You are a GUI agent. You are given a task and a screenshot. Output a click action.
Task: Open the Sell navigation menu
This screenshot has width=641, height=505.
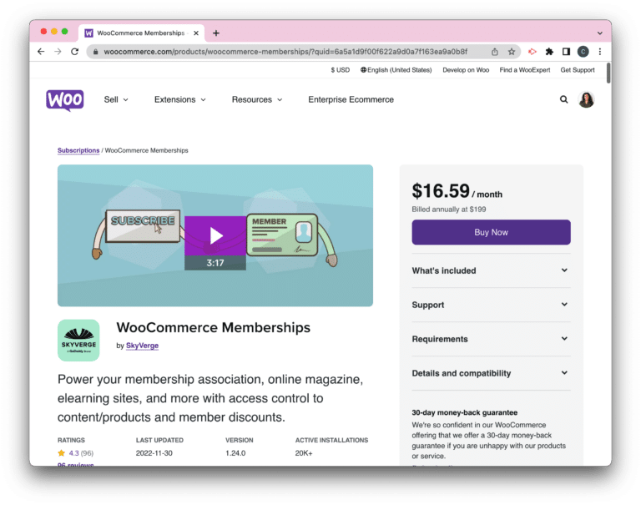116,99
